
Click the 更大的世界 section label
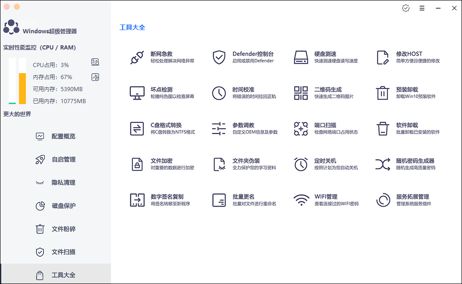click(17, 114)
